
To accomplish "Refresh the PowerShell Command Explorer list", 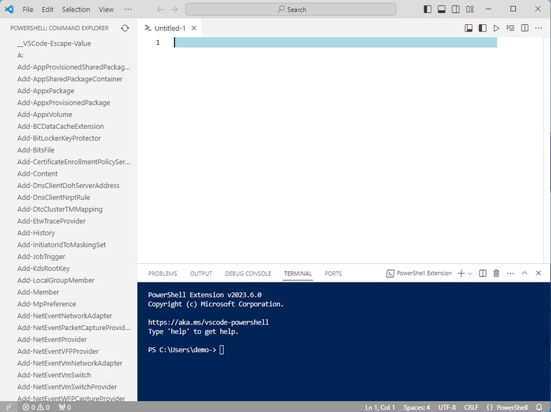I will [125, 28].
